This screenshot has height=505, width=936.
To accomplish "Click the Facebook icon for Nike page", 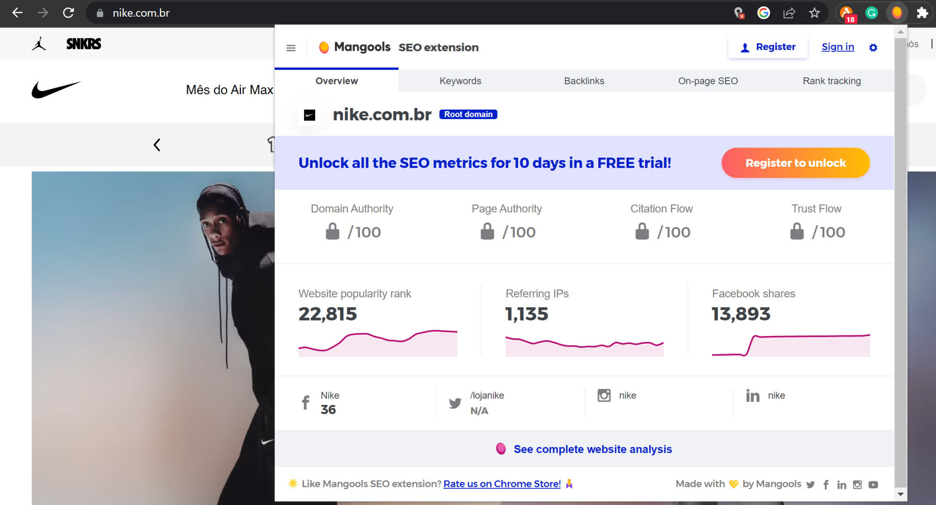I will click(x=305, y=402).
